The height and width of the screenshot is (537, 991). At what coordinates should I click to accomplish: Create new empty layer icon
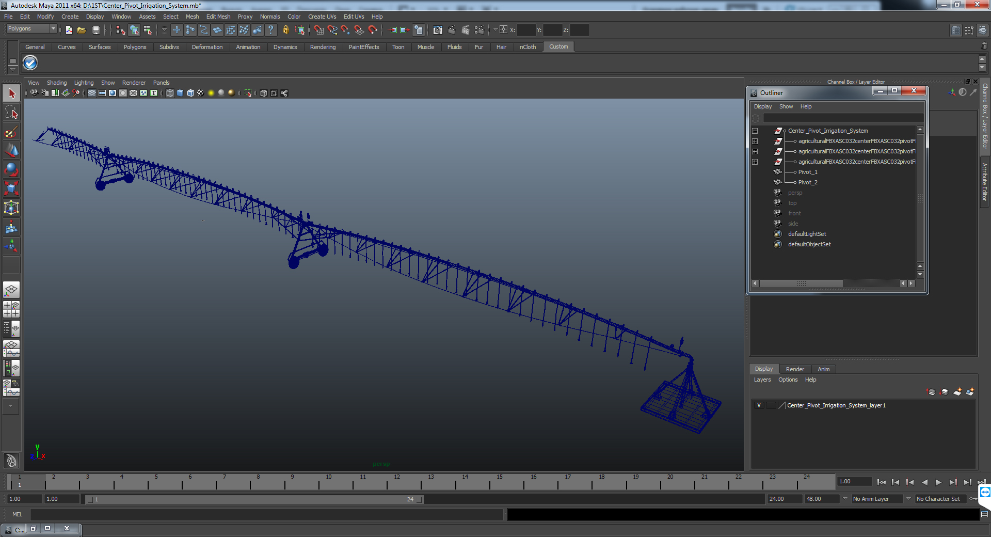(957, 392)
